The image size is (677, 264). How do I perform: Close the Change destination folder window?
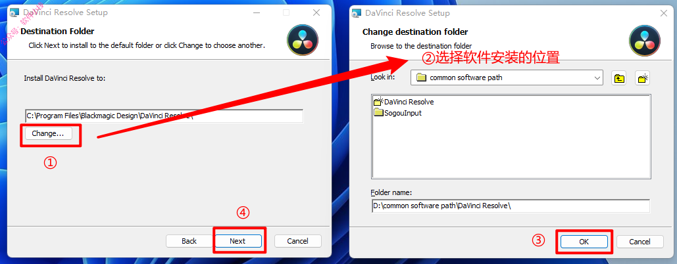664,13
